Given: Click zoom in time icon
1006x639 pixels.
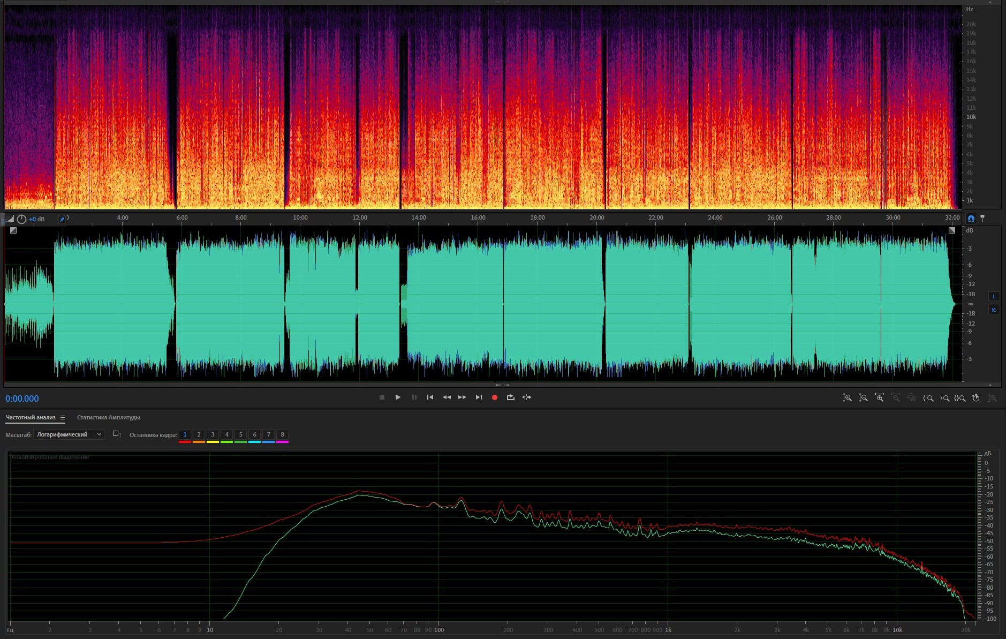Looking at the screenshot, I should 879,398.
